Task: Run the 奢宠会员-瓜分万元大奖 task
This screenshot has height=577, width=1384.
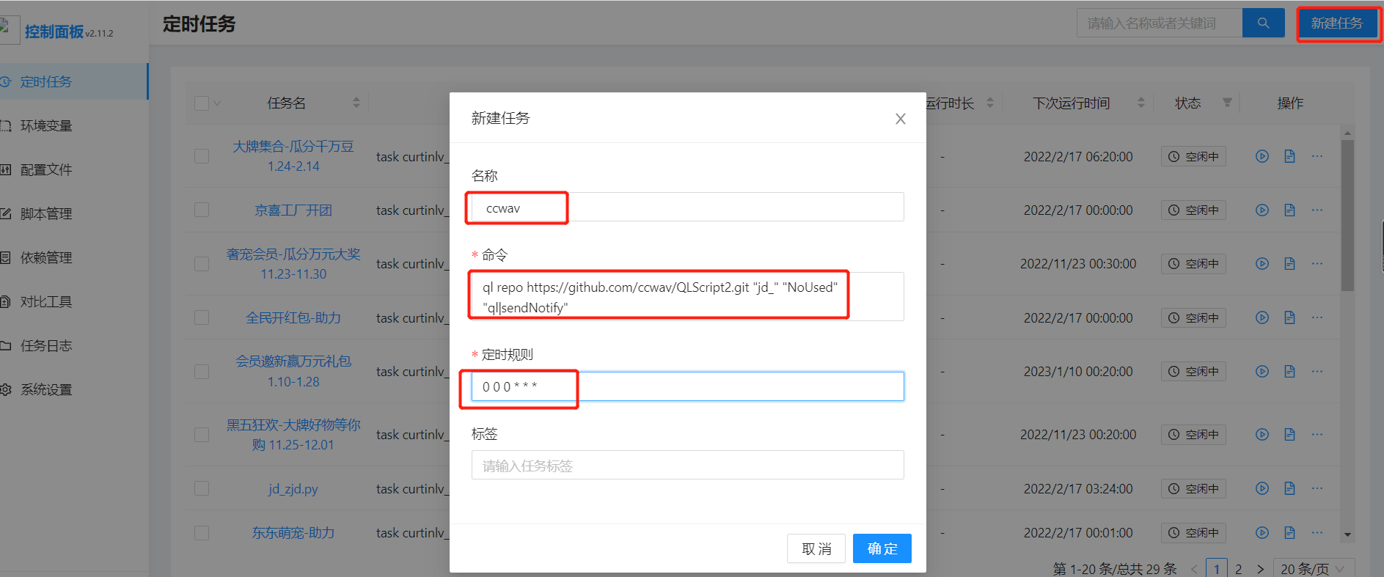Action: coord(1262,263)
